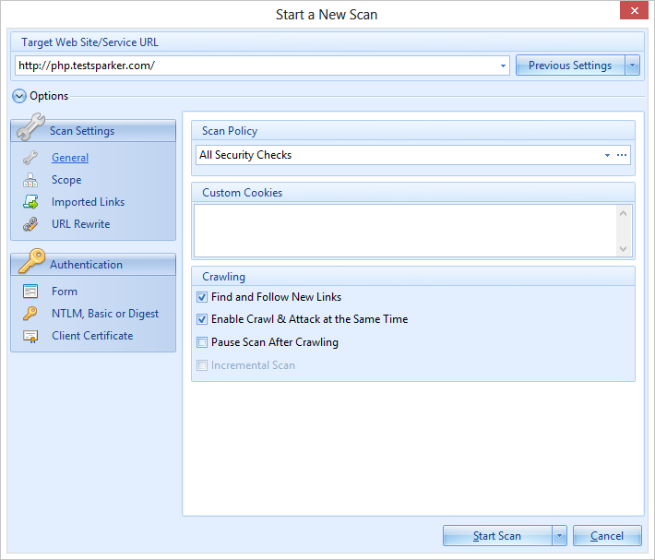655x560 pixels.
Task: Click the Scan Settings panel header
Action: tap(93, 131)
